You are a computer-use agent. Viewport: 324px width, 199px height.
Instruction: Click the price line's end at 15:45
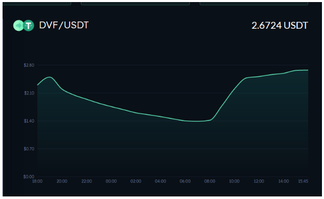[308, 70]
